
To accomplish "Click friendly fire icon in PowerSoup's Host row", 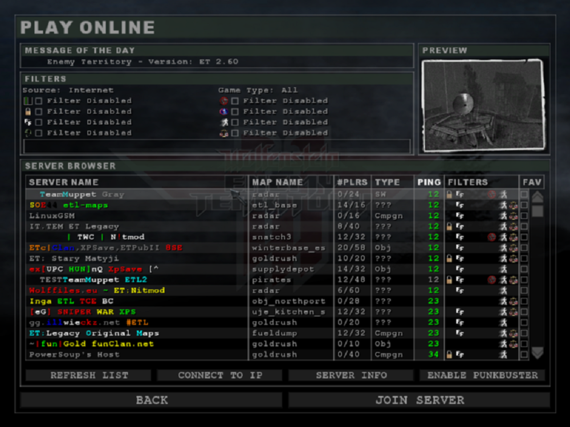I will [460, 354].
